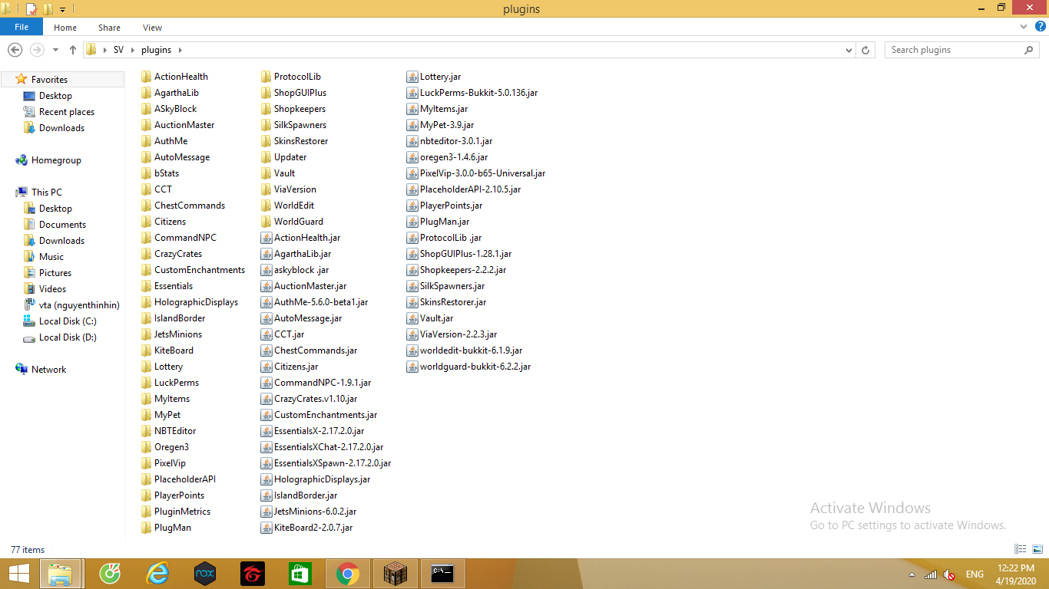Select the Vault folder icon
Viewport: 1049px width, 589px height.
[x=266, y=173]
